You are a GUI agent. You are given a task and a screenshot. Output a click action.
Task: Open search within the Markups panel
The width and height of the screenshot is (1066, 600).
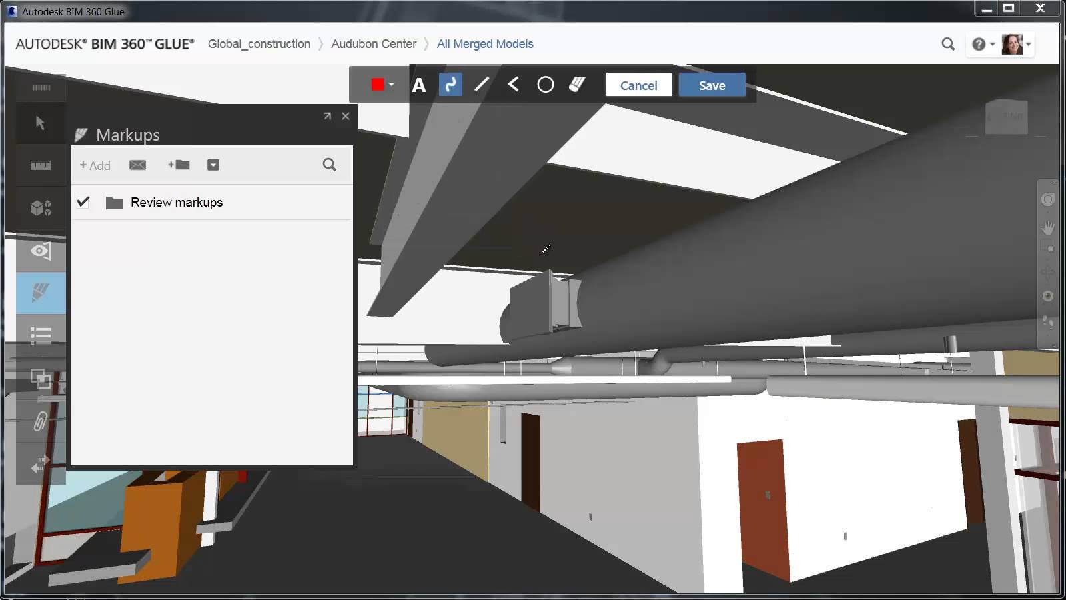tap(330, 165)
